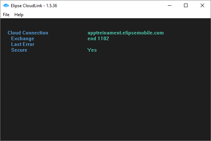The image size is (211, 141).
Task: Click the number 1102 in Exchange value
Action: click(x=103, y=39)
